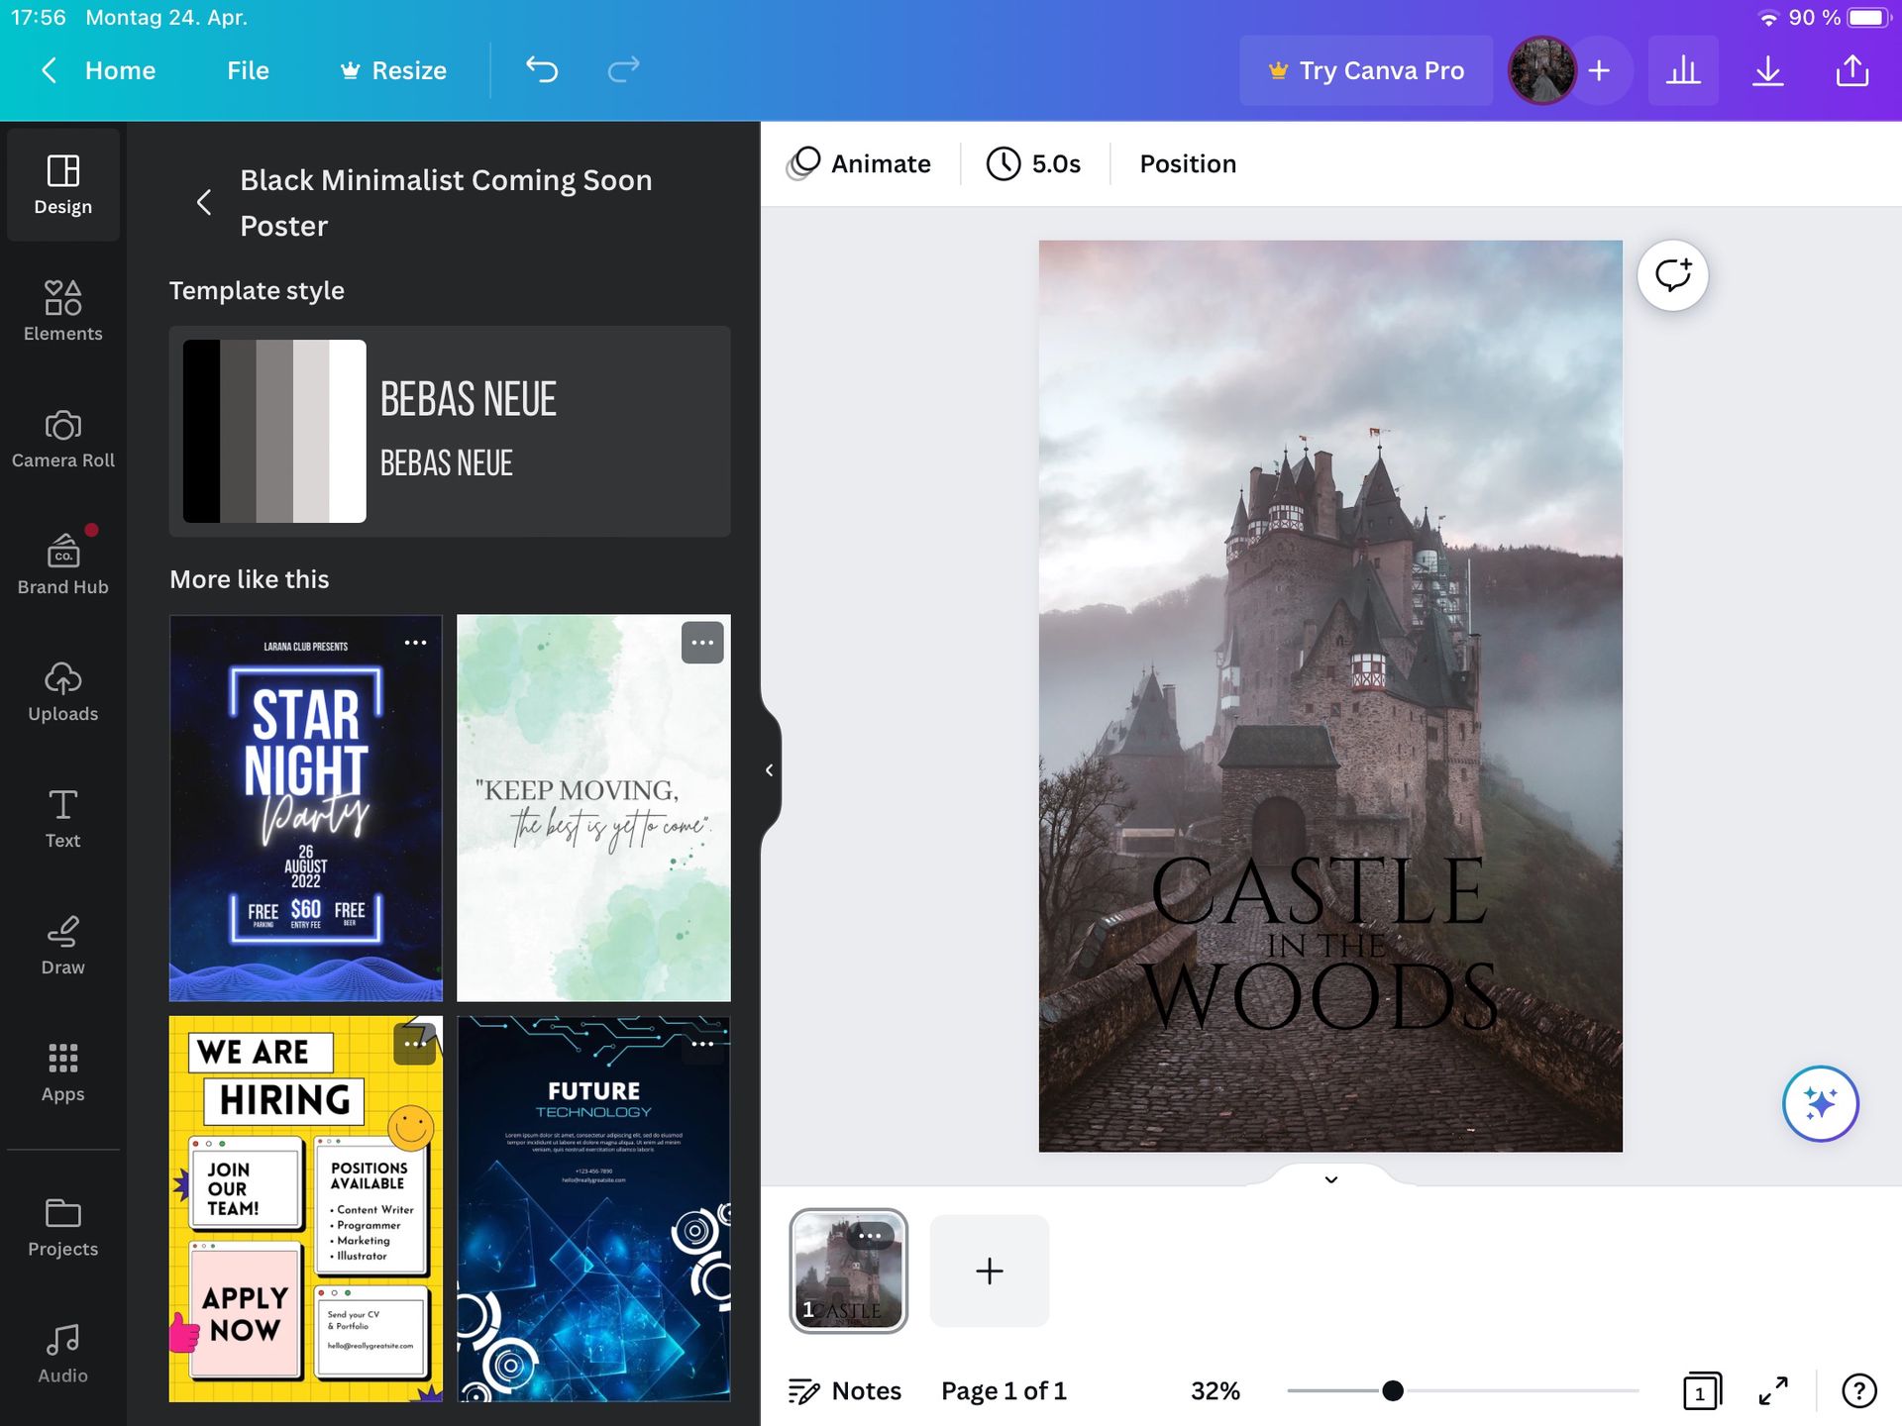Viewport: 1902px width, 1426px height.
Task: Open options for Future Technology template
Action: [x=702, y=1044]
